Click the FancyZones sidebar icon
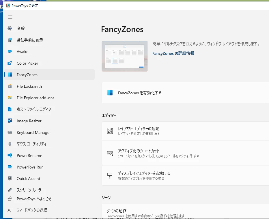Viewport: 269px width, 219px height. (x=10, y=75)
